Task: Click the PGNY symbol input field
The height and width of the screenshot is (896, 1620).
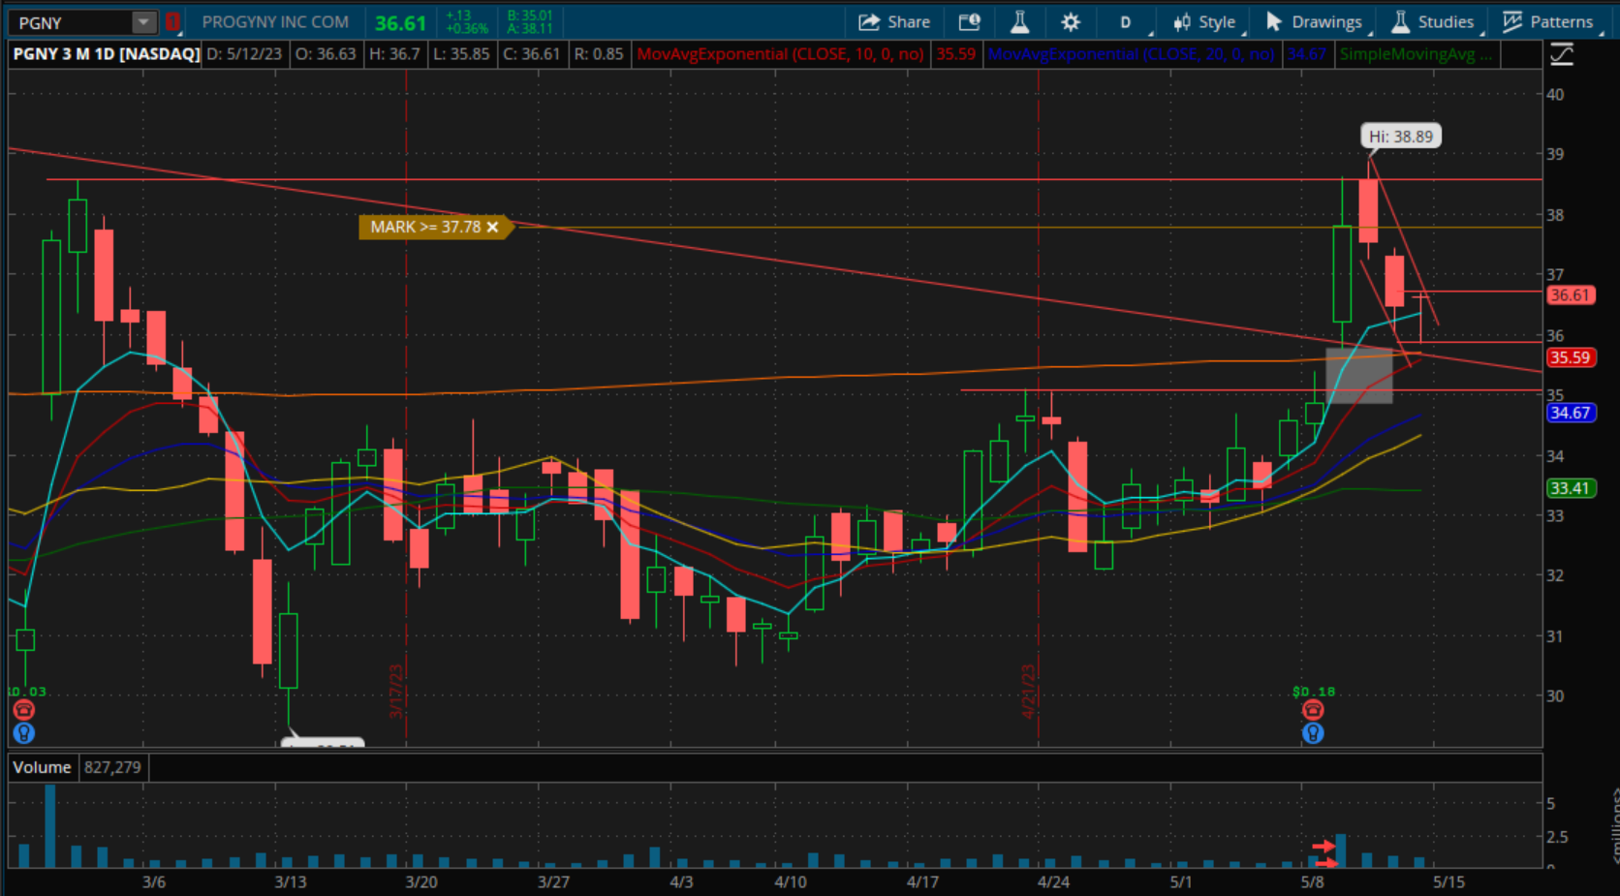Action: pyautogui.click(x=70, y=22)
